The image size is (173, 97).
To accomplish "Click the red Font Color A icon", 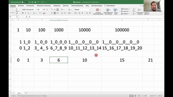I will 44,13.
